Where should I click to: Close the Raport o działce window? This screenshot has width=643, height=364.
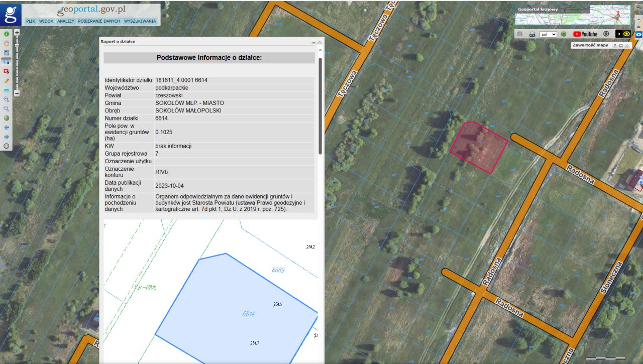(x=319, y=42)
